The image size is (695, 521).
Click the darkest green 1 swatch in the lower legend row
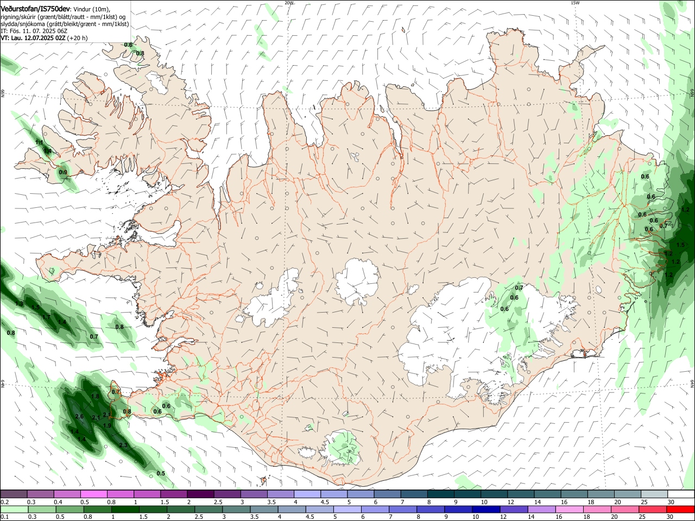coord(125,510)
